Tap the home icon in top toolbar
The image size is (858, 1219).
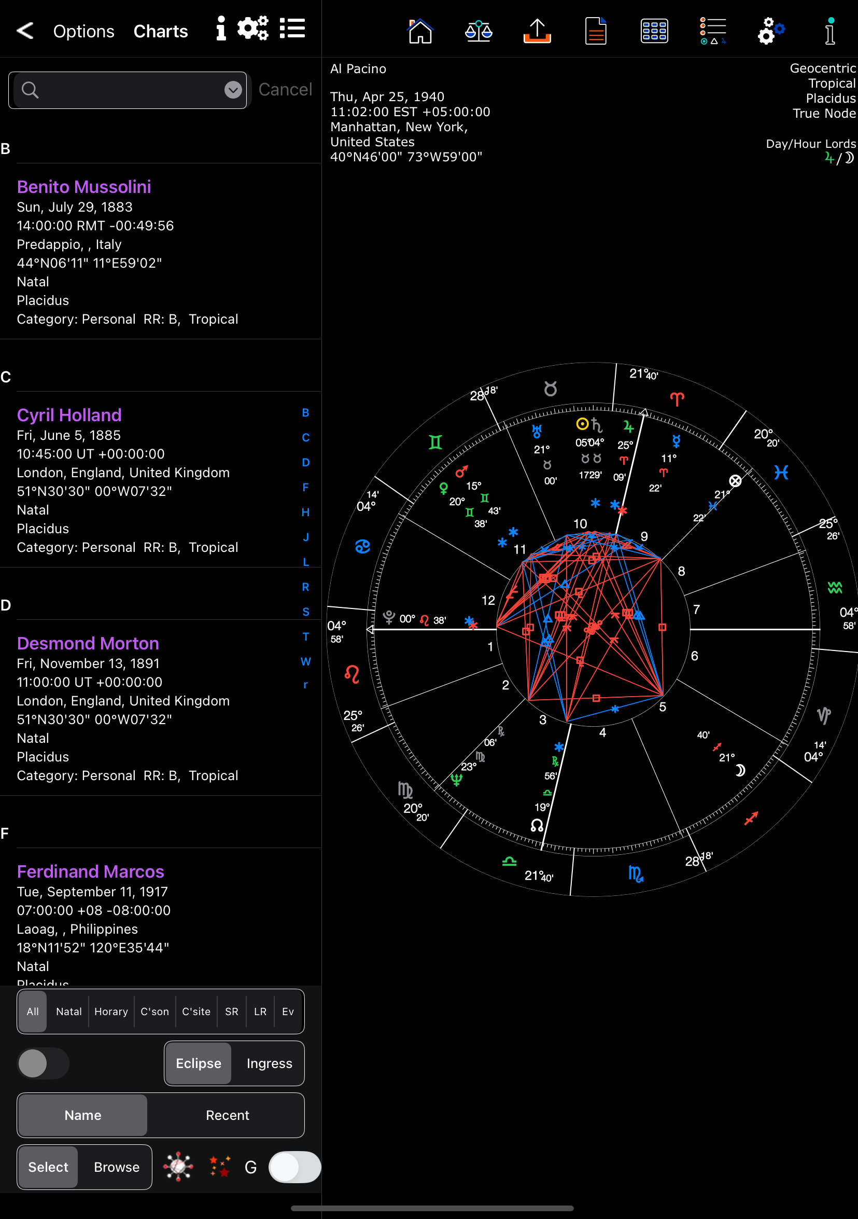pyautogui.click(x=420, y=31)
